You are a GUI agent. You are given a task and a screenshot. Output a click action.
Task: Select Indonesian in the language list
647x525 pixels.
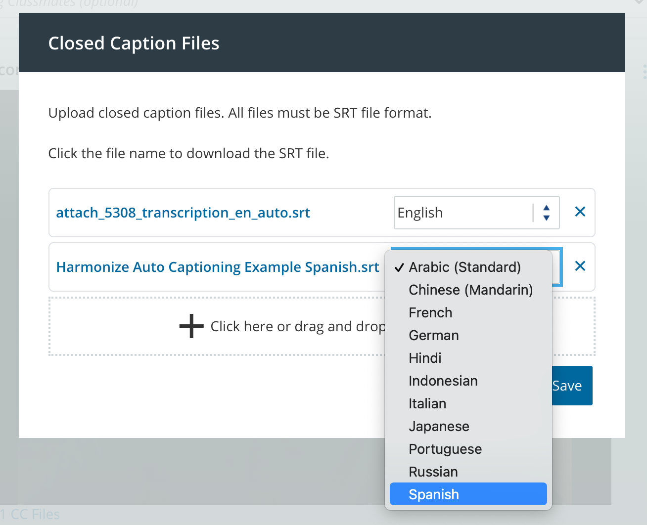[x=443, y=381]
